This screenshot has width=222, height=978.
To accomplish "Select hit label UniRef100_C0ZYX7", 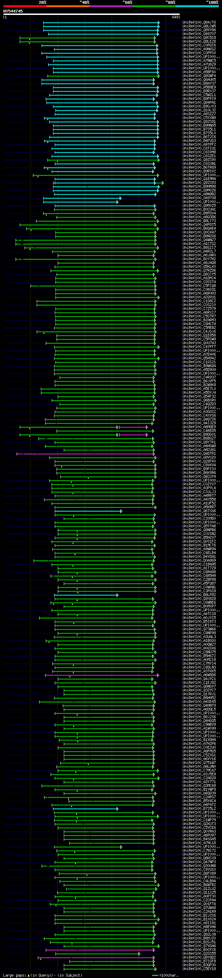I will pyautogui.click(x=199, y=484).
